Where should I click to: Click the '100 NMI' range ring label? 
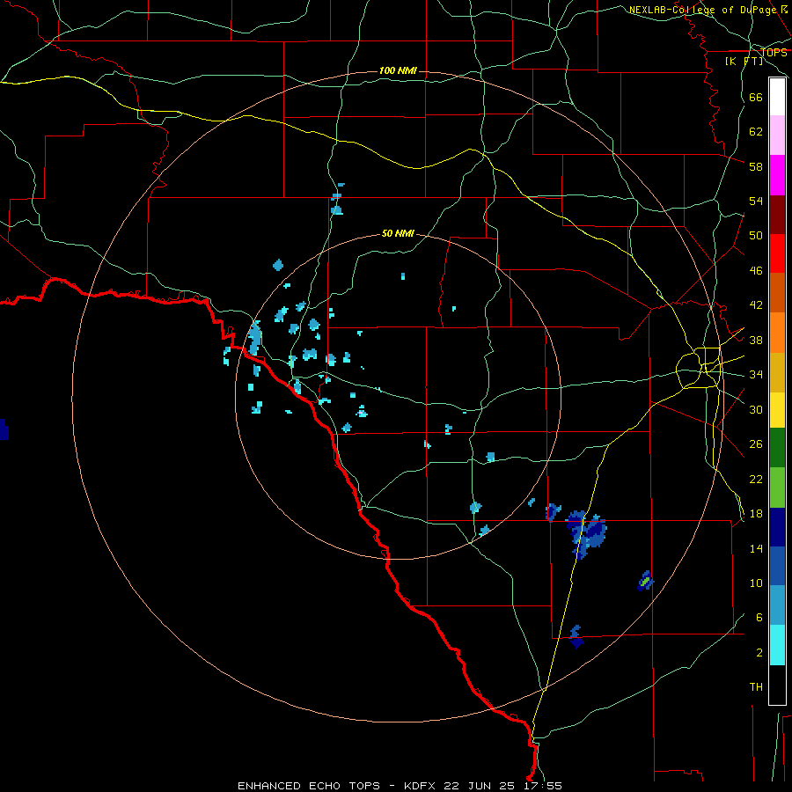point(398,70)
